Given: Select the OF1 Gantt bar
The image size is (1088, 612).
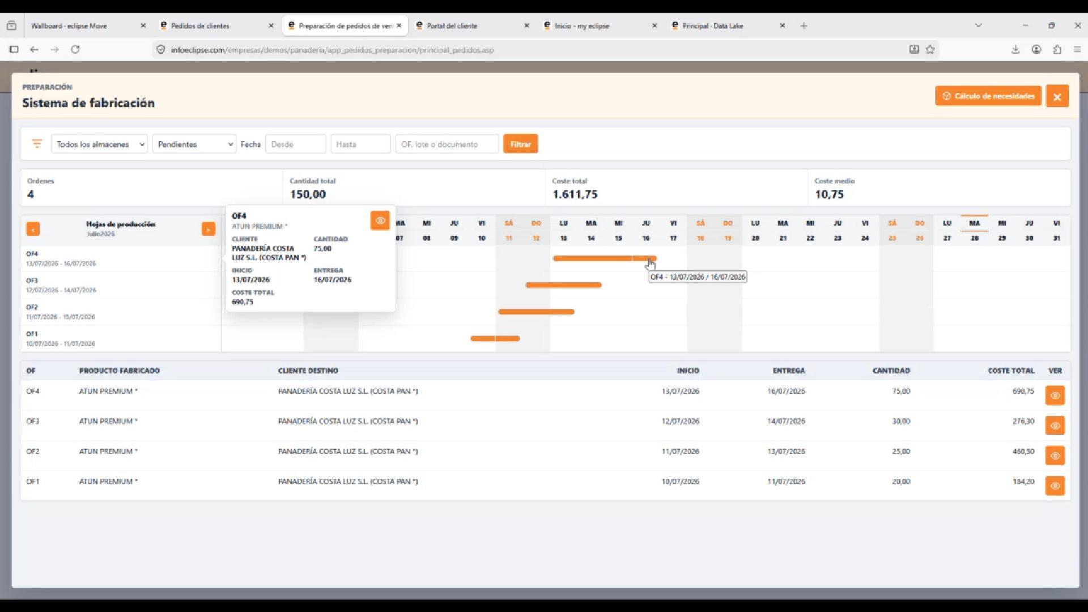Looking at the screenshot, I should click(x=495, y=338).
